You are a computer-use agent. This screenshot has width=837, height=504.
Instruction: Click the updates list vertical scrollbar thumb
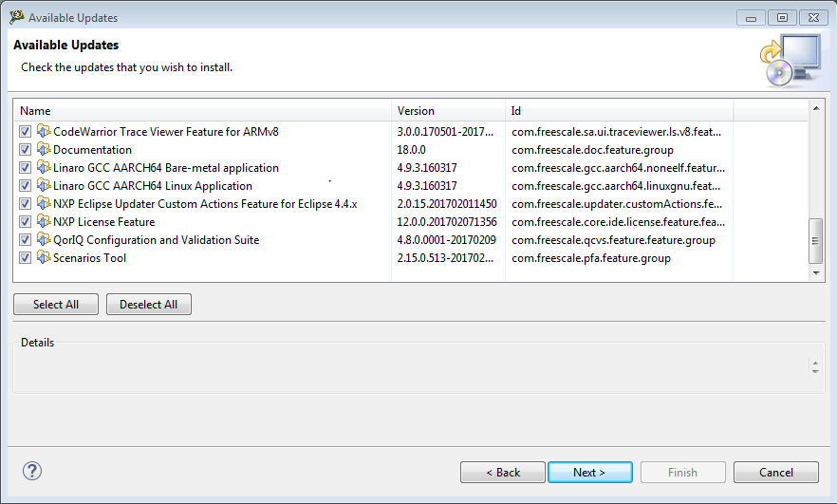816,241
